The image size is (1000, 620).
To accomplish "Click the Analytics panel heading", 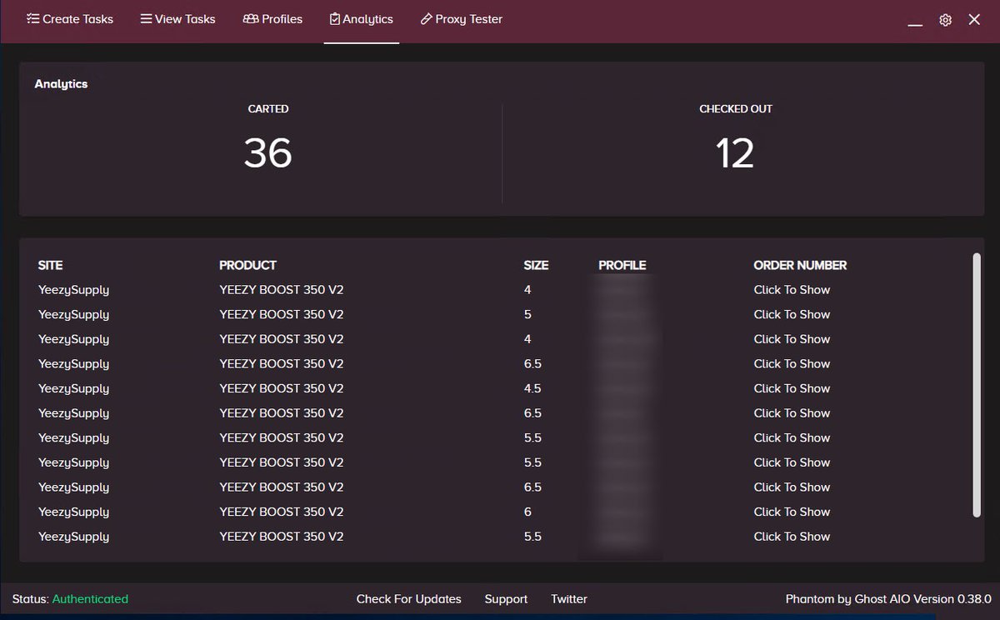I will pos(61,84).
